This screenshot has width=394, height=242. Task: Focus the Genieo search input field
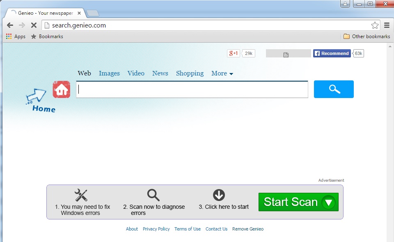[192, 89]
